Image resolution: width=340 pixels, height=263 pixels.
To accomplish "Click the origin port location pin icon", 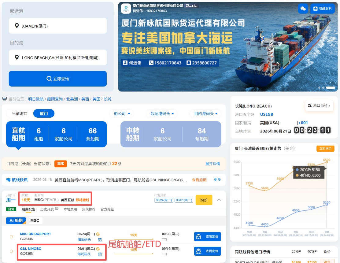I will point(17,26).
